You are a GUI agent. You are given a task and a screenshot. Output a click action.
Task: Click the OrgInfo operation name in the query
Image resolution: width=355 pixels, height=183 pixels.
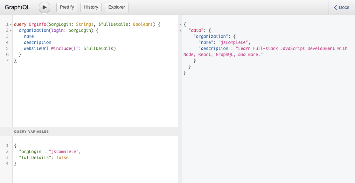(38, 25)
